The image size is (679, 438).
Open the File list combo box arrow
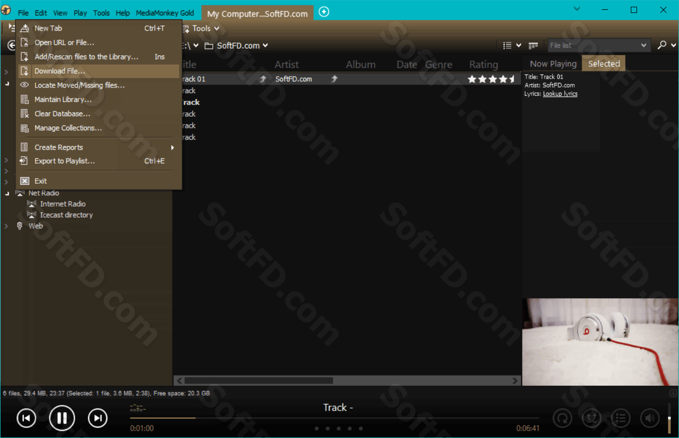pos(644,46)
